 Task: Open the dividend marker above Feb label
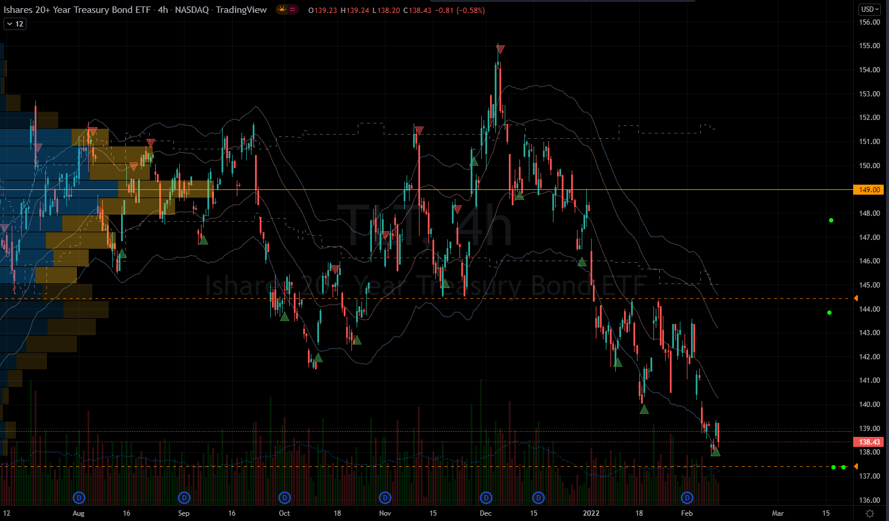point(687,498)
